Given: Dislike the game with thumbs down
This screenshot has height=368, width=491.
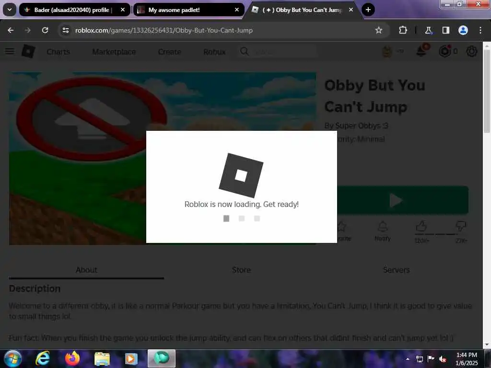Looking at the screenshot, I should pos(461,226).
